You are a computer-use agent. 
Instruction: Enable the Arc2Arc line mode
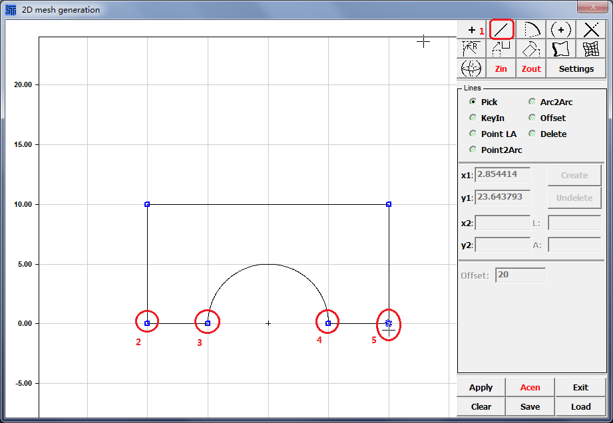pyautogui.click(x=532, y=102)
